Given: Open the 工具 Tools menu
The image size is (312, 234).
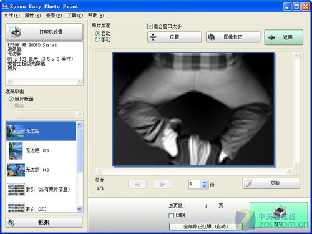Looking at the screenshot, I should 75,16.
